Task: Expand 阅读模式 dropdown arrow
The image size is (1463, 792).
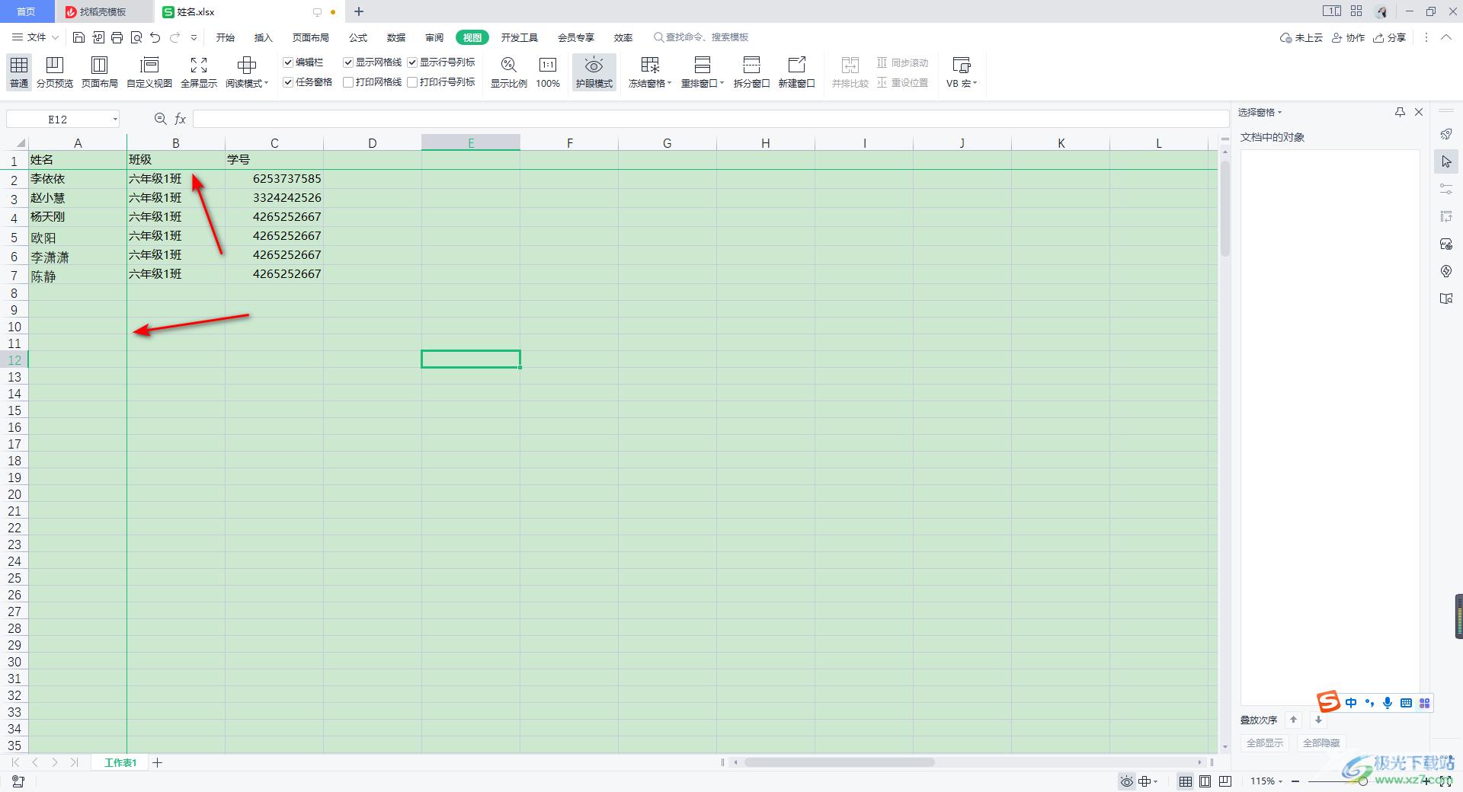Action: point(266,84)
